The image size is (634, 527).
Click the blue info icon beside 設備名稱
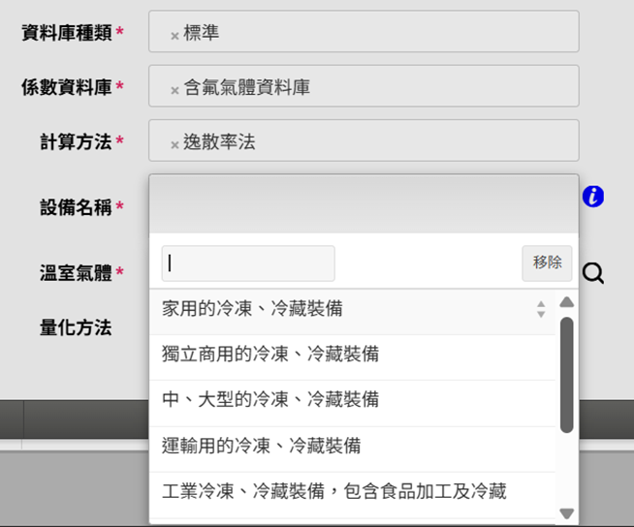coord(593,197)
